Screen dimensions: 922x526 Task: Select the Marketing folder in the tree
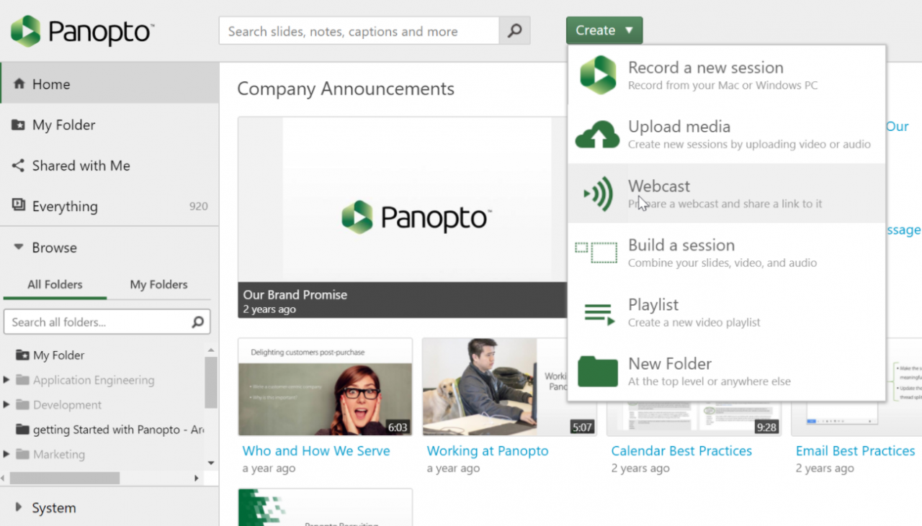pyautogui.click(x=59, y=455)
